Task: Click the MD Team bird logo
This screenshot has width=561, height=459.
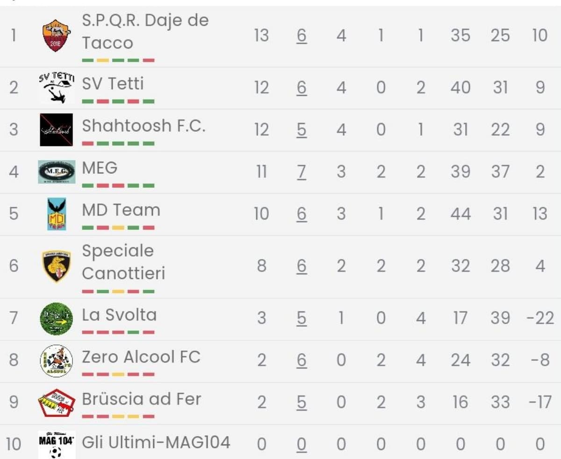Action: (x=57, y=214)
